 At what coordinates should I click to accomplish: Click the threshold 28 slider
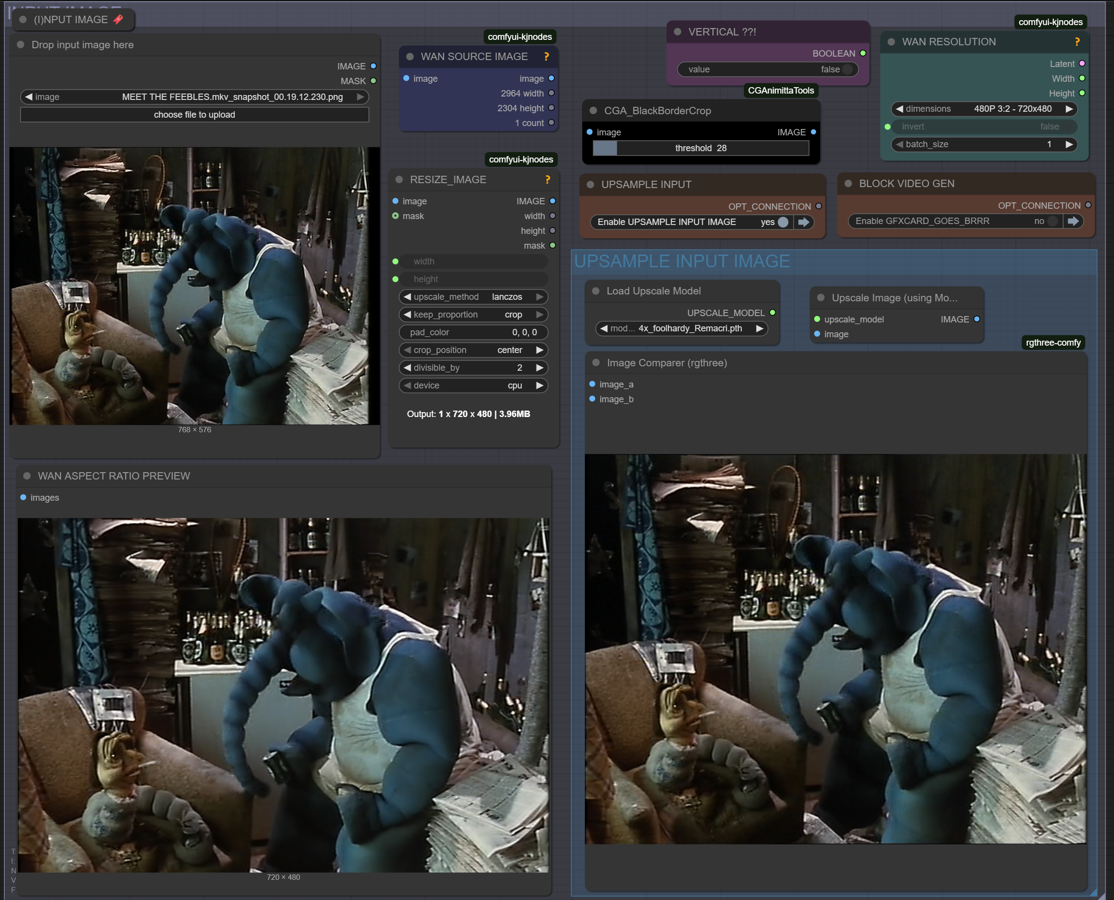pyautogui.click(x=700, y=148)
